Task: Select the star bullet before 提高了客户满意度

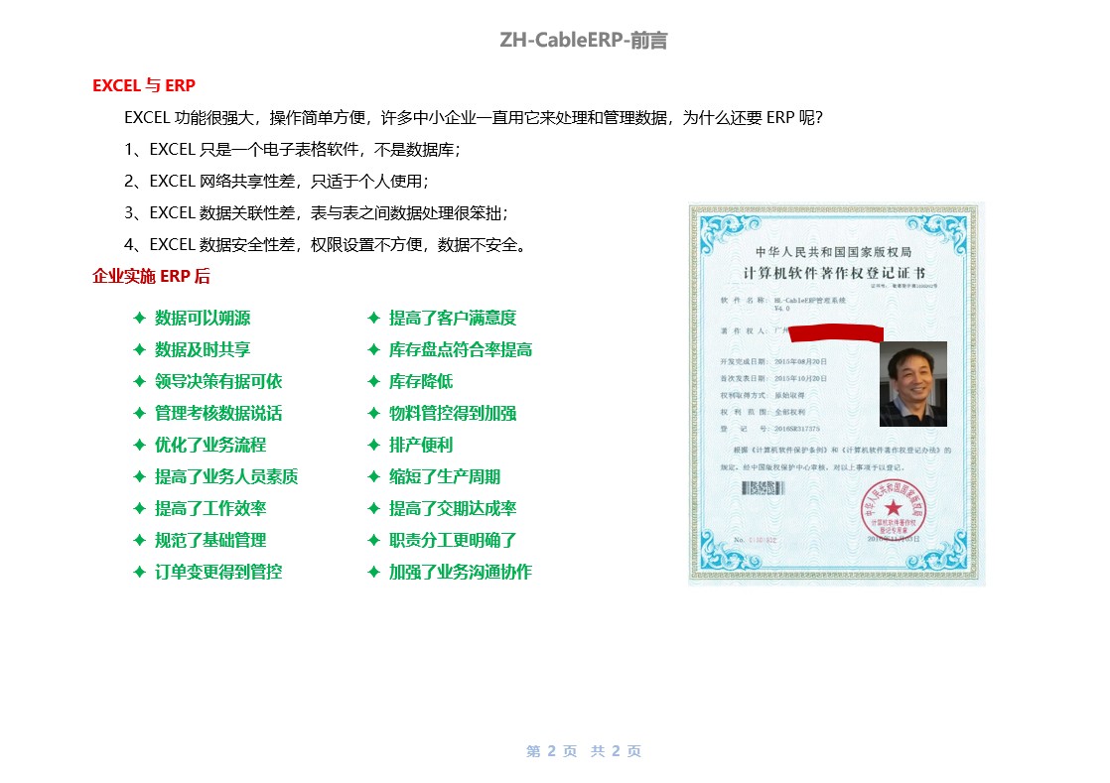Action: (374, 319)
